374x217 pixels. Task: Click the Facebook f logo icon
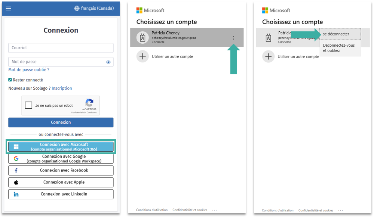pos(16,171)
